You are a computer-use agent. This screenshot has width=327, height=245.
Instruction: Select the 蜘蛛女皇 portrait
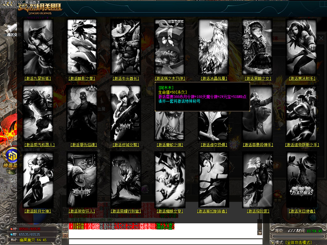[170, 180]
